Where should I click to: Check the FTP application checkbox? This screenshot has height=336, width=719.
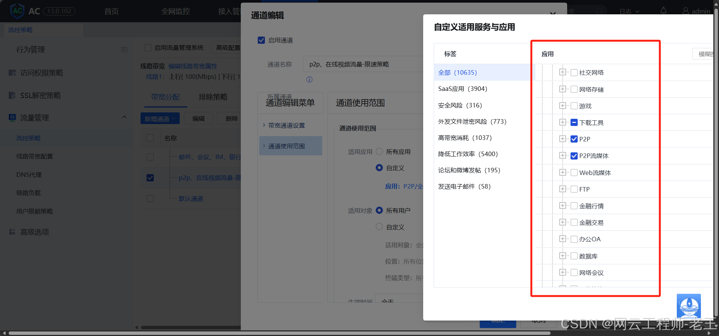574,189
